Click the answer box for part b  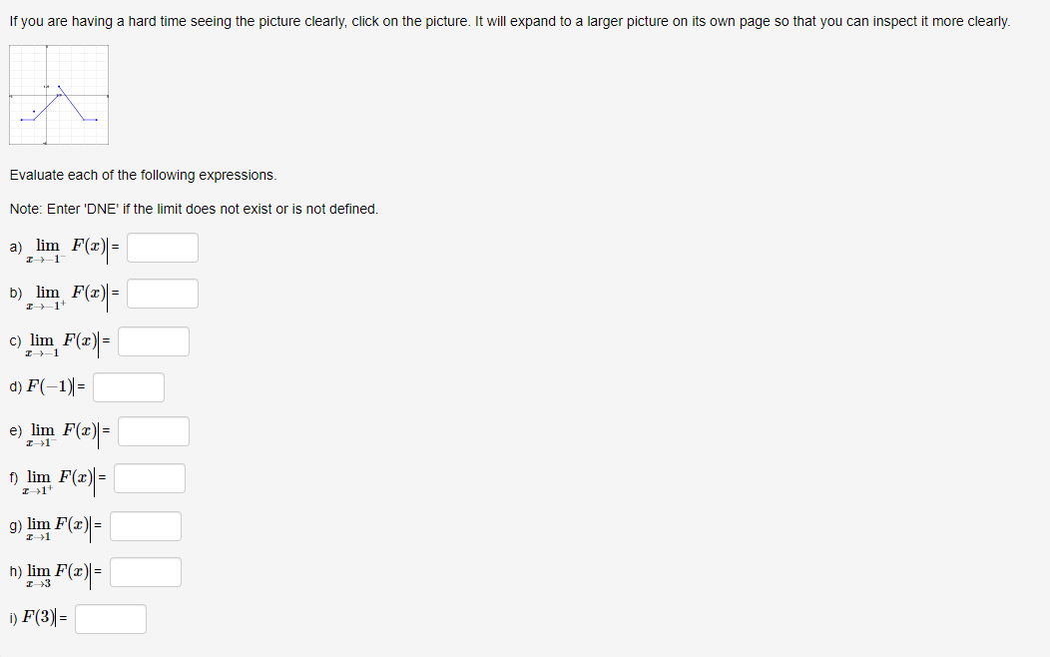163,293
